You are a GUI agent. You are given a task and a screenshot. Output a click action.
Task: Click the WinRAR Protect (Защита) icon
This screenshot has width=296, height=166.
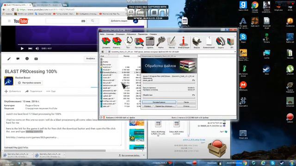pos(221,42)
